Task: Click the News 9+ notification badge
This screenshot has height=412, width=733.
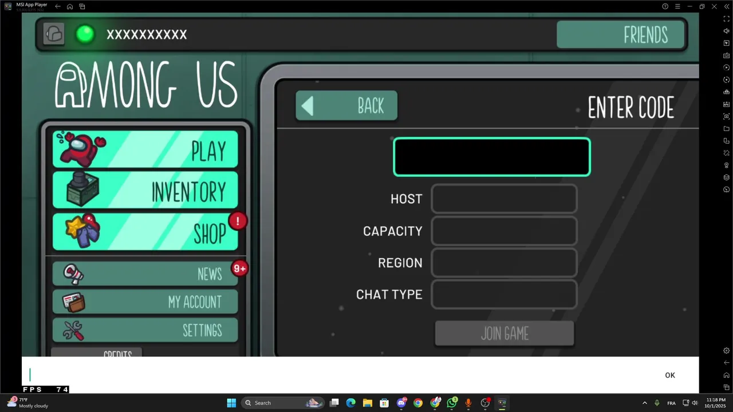Action: pyautogui.click(x=240, y=268)
